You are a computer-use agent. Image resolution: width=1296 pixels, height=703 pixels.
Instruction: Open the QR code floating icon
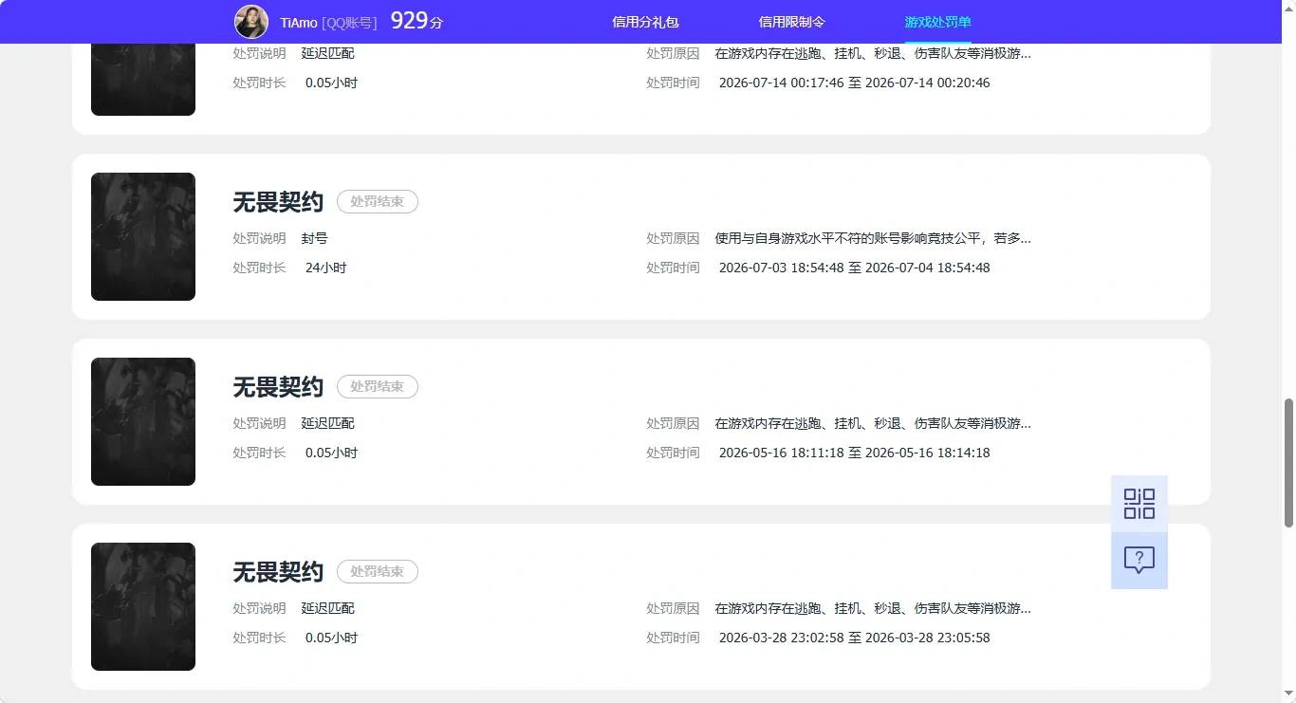pos(1139,504)
